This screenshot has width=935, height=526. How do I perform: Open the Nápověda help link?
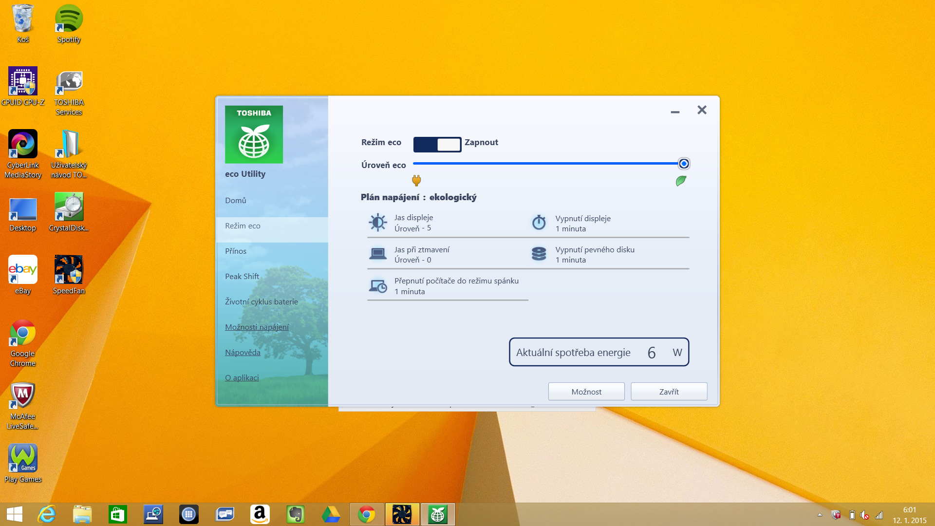pyautogui.click(x=243, y=352)
